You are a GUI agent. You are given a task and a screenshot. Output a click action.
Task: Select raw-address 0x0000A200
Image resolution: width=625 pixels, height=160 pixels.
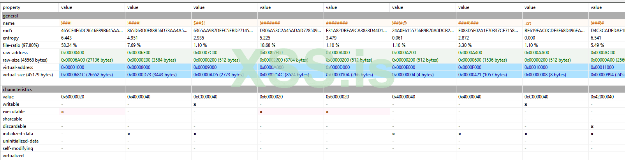click(404, 53)
